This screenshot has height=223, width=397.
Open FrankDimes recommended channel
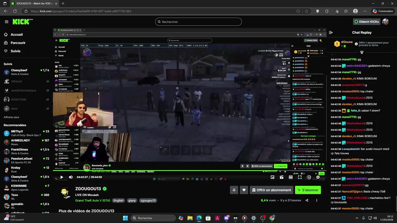pyautogui.click(x=26, y=151)
